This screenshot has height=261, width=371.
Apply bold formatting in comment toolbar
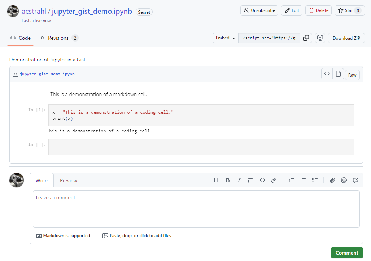[228, 180]
